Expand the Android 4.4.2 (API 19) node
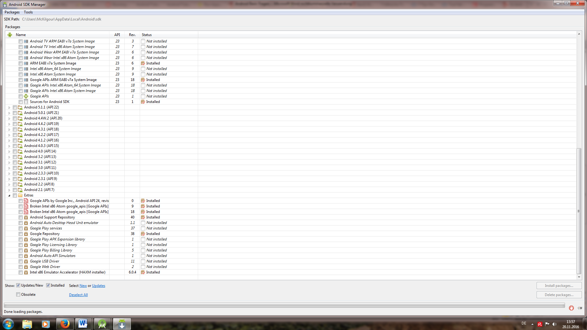 pos(9,124)
